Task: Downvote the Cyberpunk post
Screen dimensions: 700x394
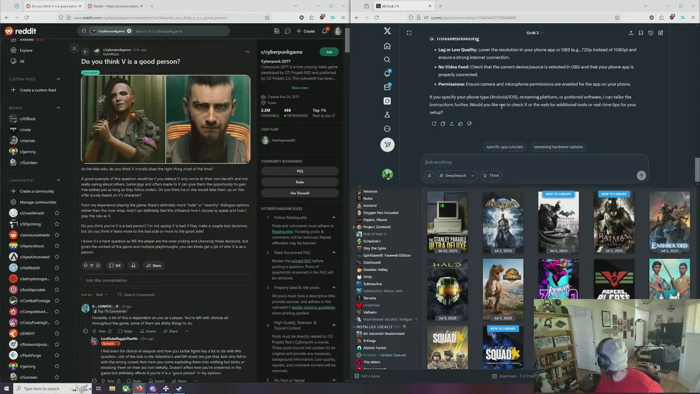Action: (x=98, y=265)
